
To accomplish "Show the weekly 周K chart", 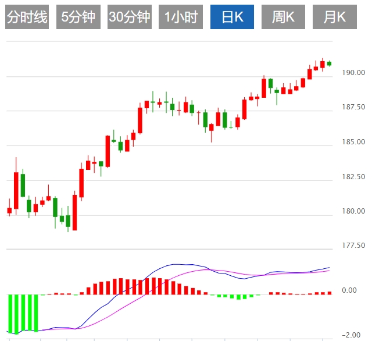I will tap(283, 17).
